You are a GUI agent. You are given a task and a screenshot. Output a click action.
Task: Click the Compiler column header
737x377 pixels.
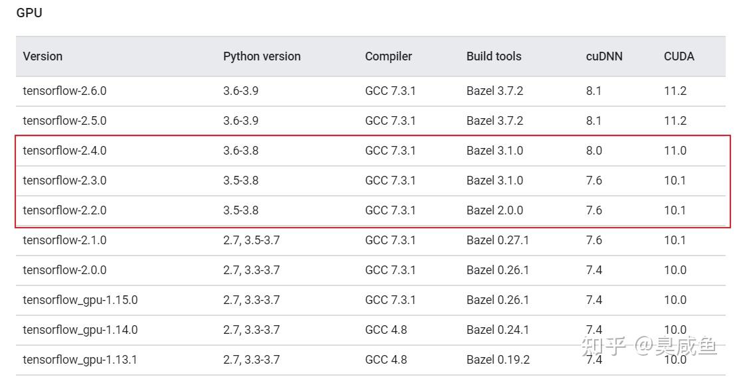pos(388,56)
